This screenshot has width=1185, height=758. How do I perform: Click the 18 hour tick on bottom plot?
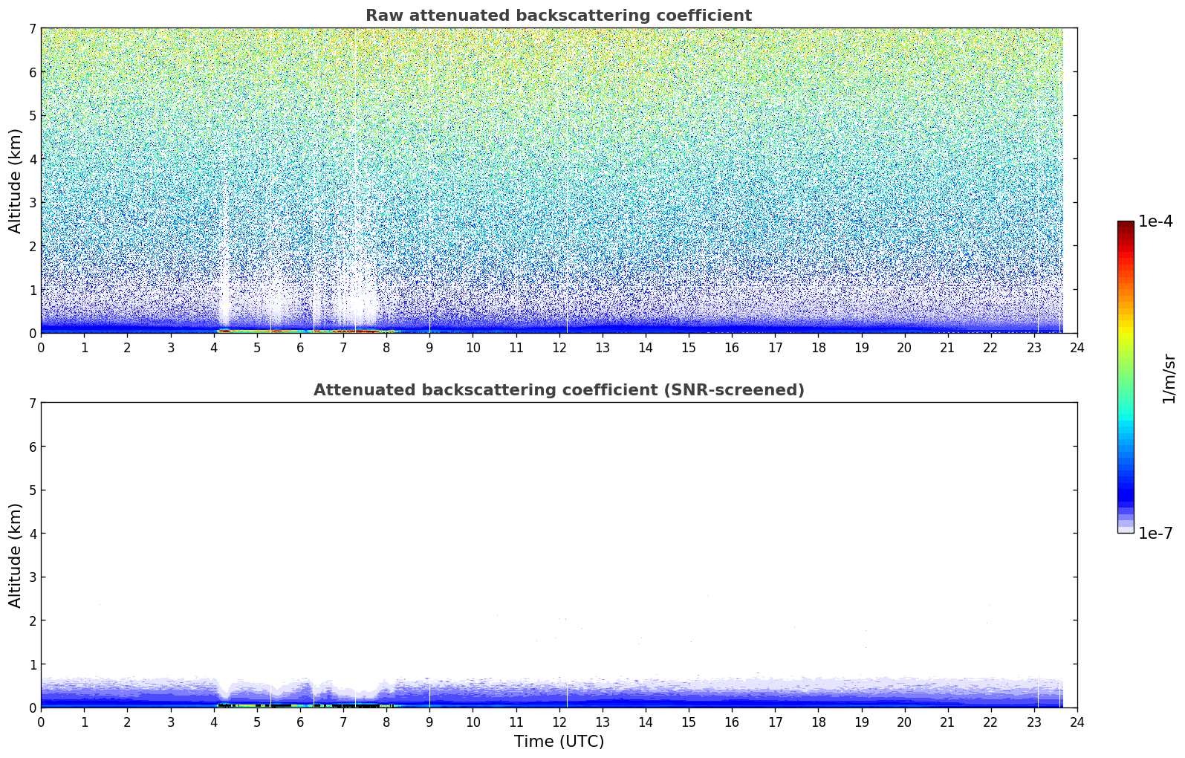(818, 722)
